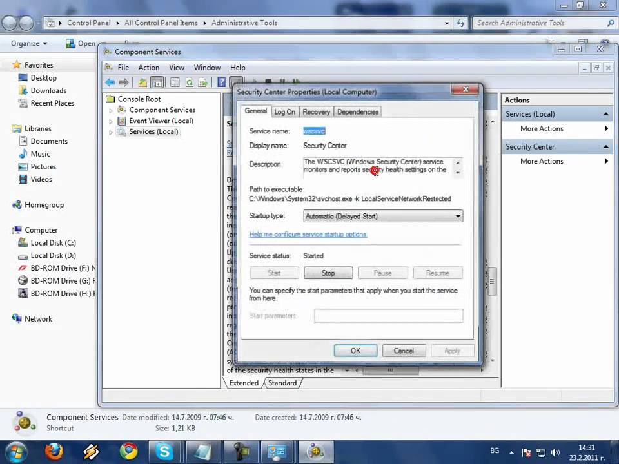This screenshot has height=464, width=619.
Task: Switch to Skype in the taskbar
Action: coord(164,451)
